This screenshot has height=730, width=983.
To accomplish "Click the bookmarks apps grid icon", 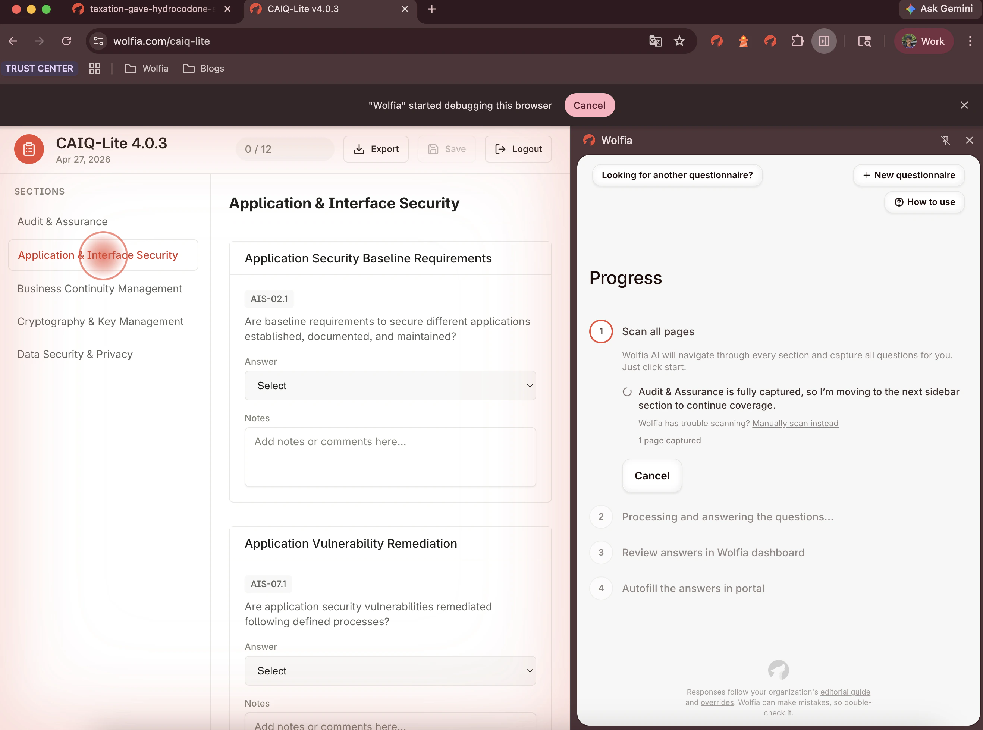I will pos(95,69).
